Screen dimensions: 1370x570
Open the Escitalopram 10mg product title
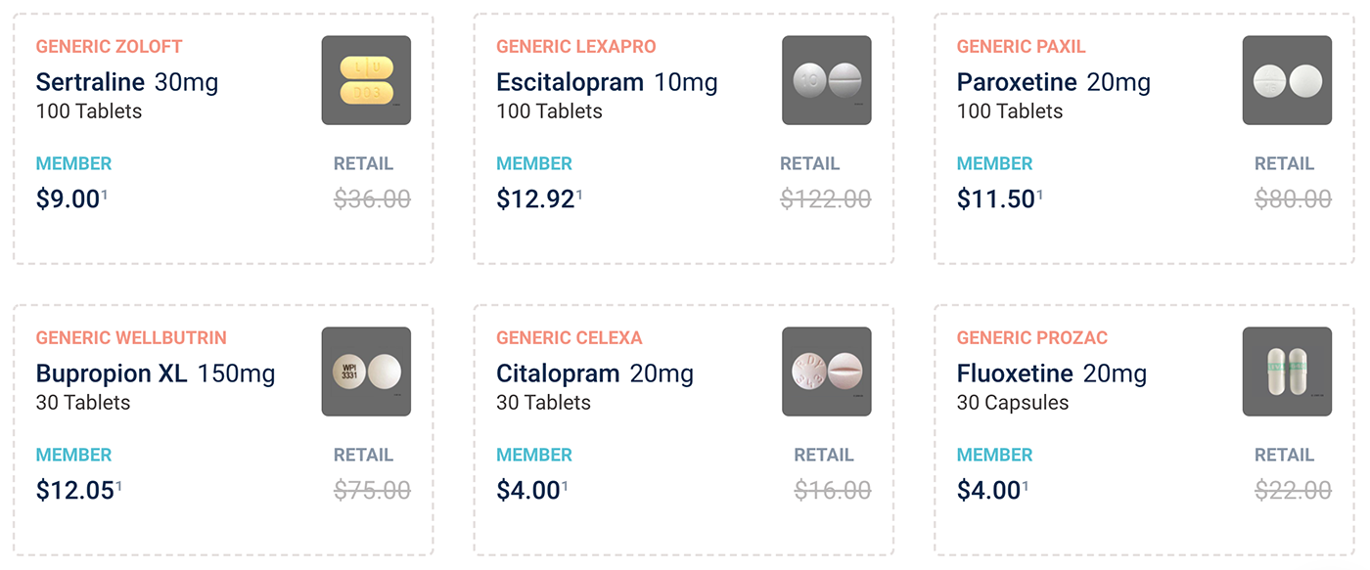pos(607,82)
